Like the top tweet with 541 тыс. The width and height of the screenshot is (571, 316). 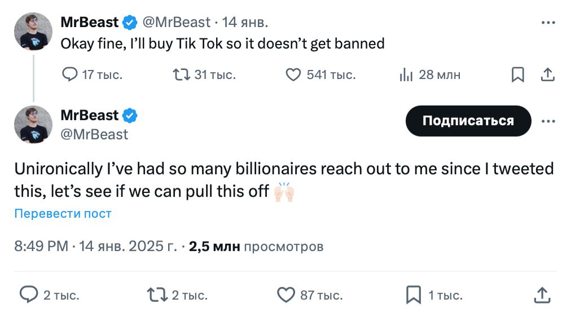click(x=293, y=74)
